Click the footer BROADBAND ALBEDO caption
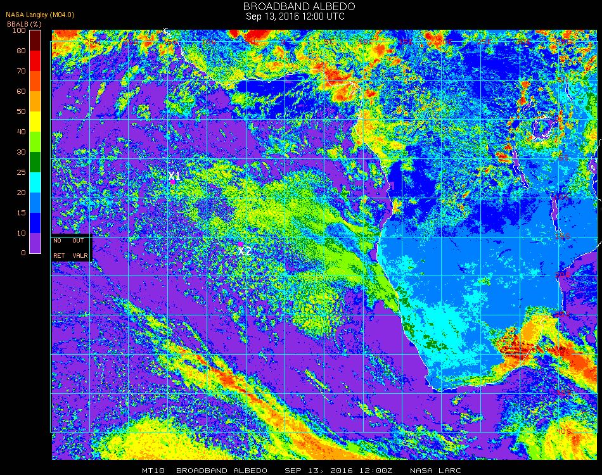Image resolution: width=602 pixels, height=475 pixels. coord(222,471)
